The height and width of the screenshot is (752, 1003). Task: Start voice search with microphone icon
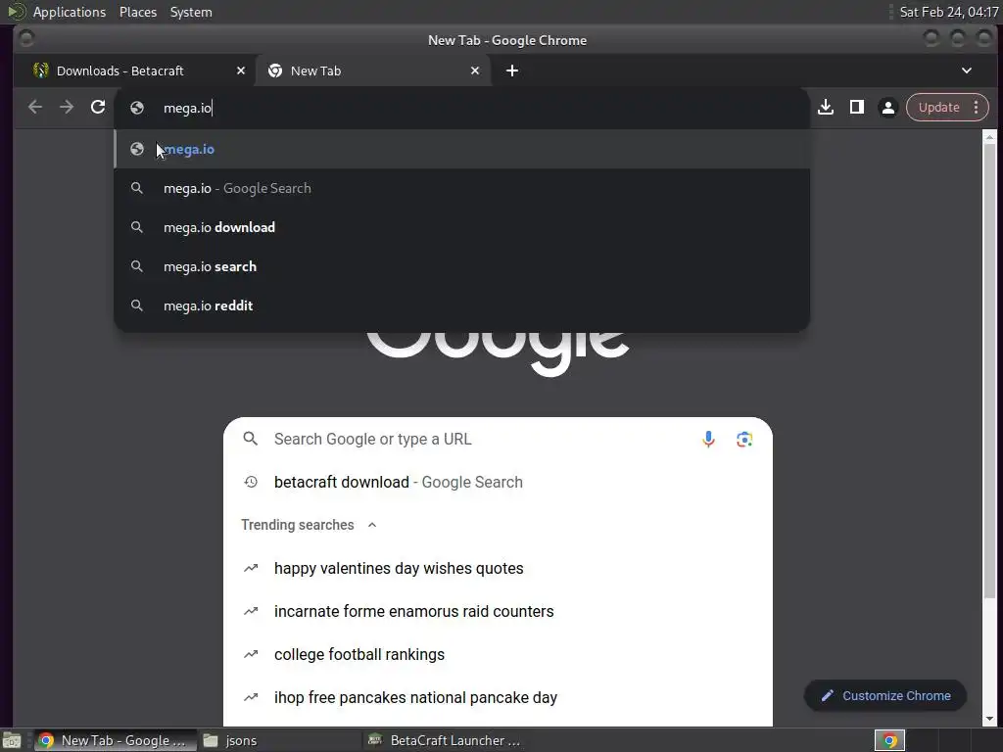pyautogui.click(x=708, y=440)
